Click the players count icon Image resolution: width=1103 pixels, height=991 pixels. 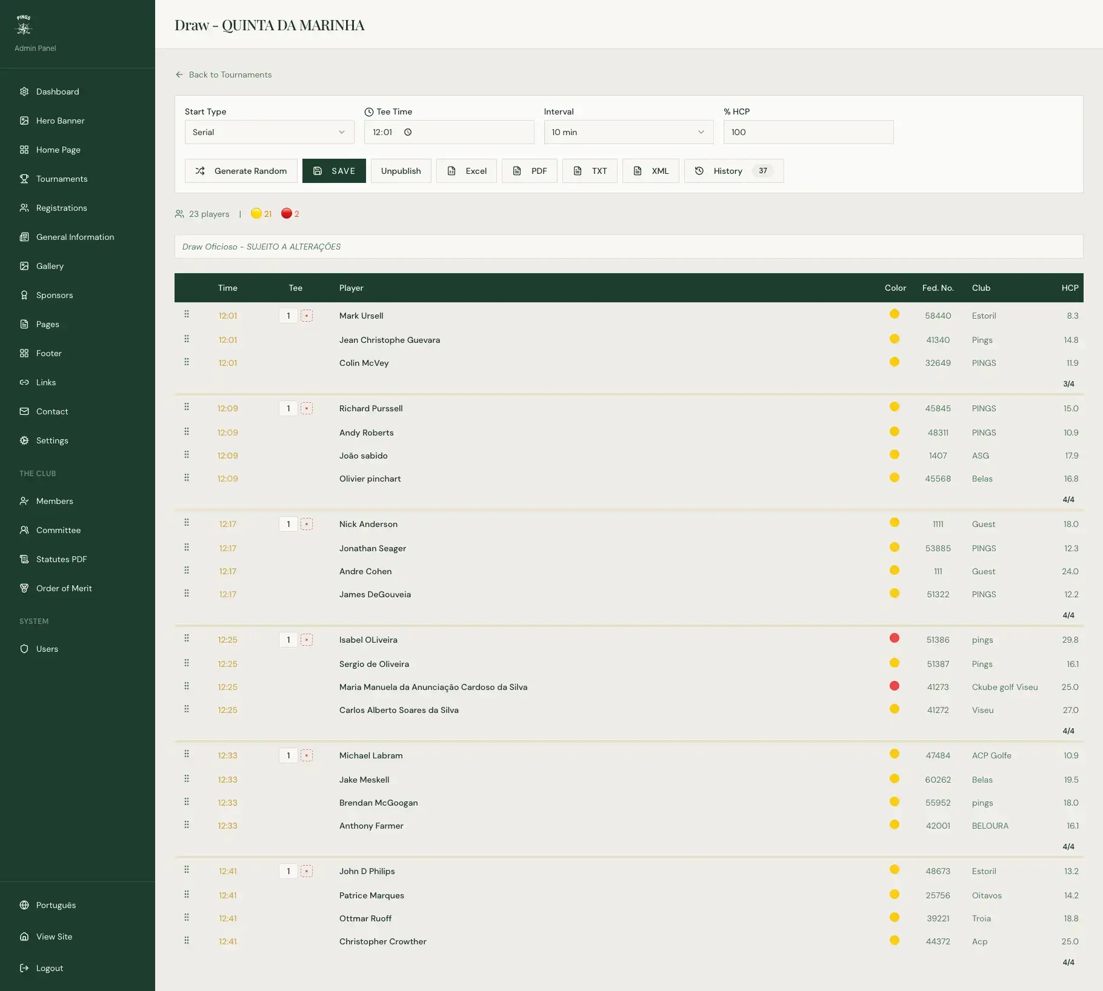pos(179,214)
